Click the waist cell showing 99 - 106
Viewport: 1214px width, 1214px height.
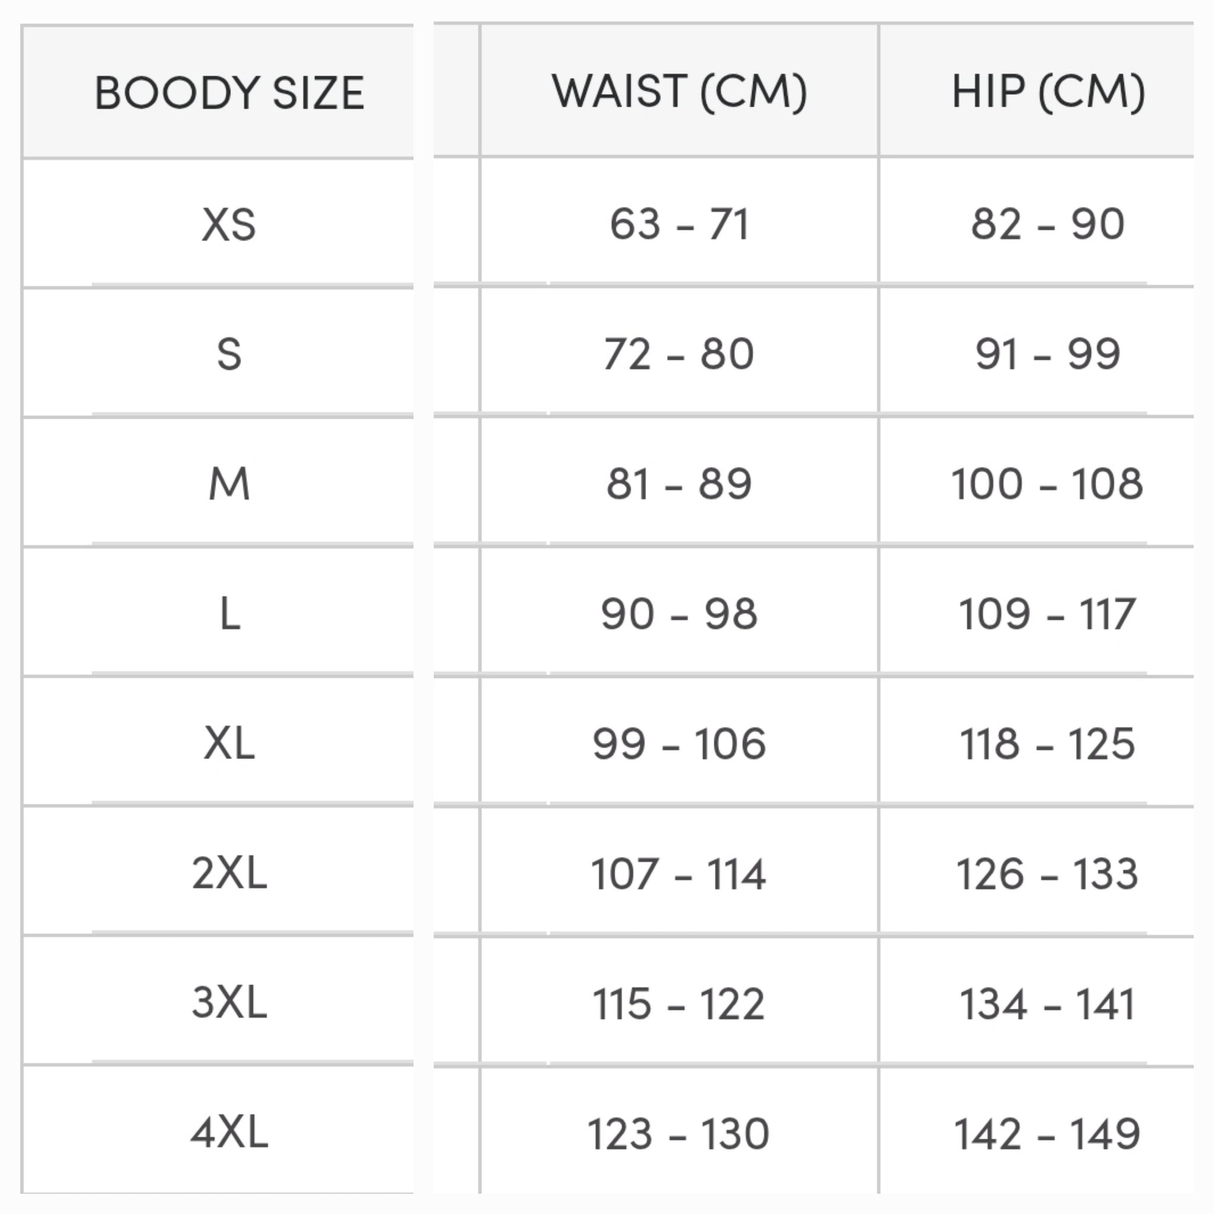[x=679, y=744]
